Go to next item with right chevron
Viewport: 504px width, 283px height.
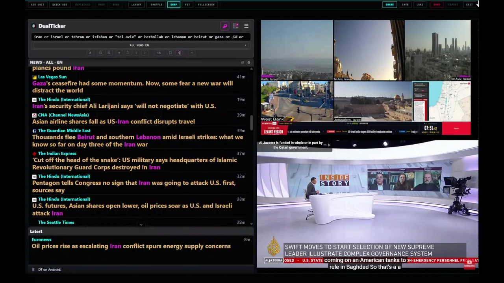click(x=145, y=53)
